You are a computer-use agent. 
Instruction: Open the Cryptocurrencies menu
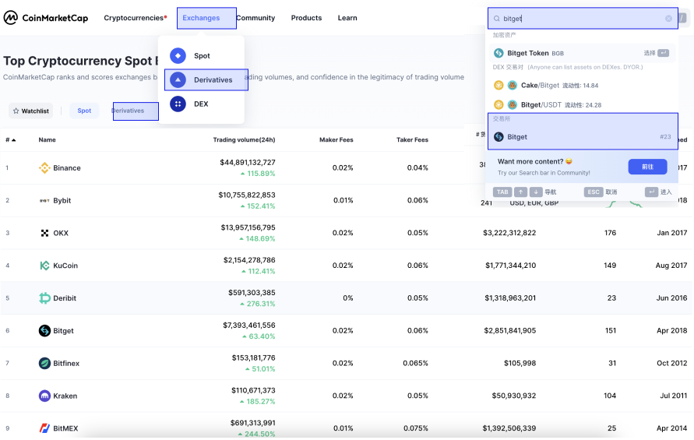coord(135,18)
